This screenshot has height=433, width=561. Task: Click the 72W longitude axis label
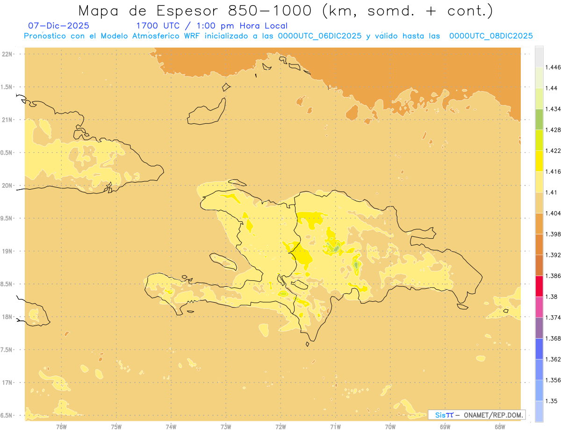pos(280,427)
